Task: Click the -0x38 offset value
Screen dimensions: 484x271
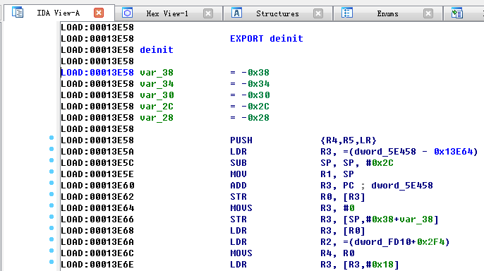Action: pos(255,73)
